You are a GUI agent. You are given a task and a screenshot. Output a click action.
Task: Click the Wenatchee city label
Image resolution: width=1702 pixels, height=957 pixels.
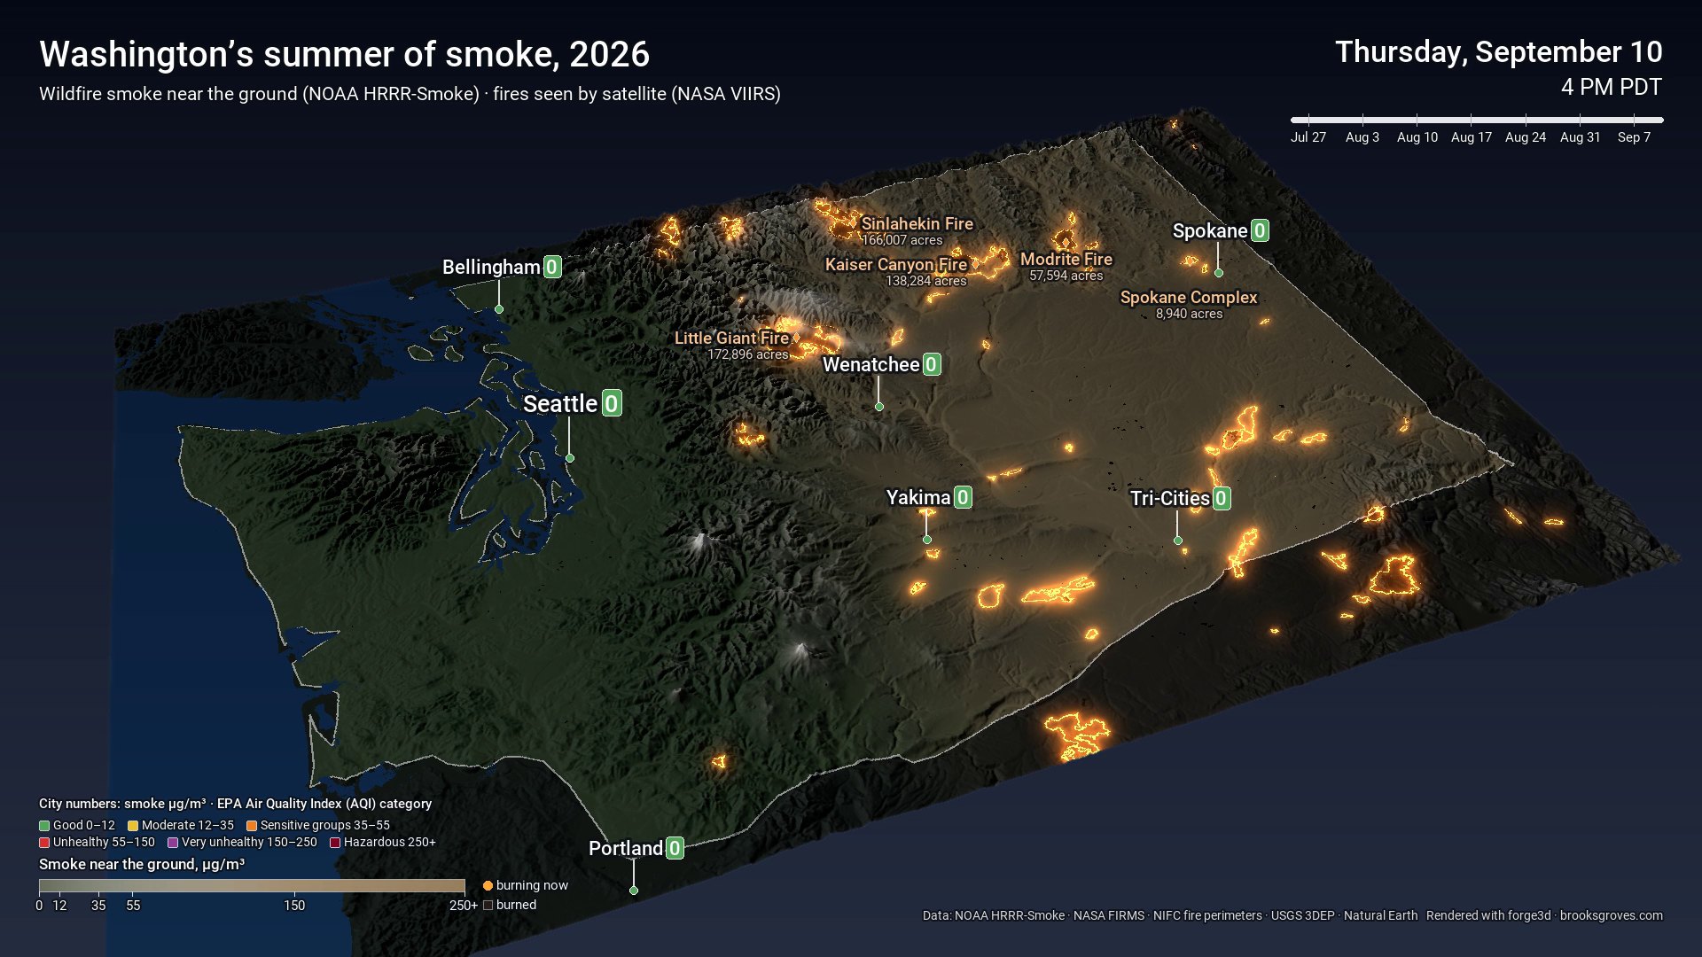point(871,365)
